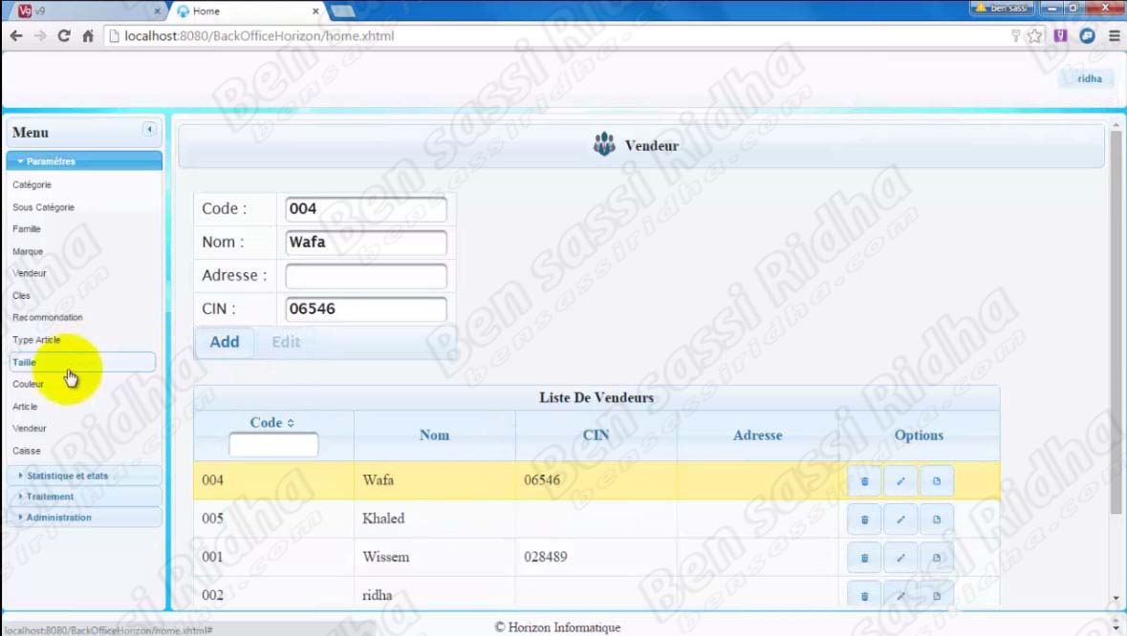Click the purple browser extension icon
The height and width of the screenshot is (636, 1127).
click(1061, 36)
